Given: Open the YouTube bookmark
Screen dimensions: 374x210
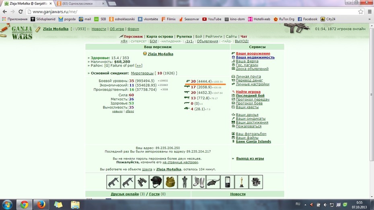Looking at the screenshot, I should [212, 19].
